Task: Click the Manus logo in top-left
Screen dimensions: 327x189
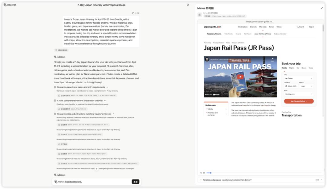Action: tap(10, 5)
